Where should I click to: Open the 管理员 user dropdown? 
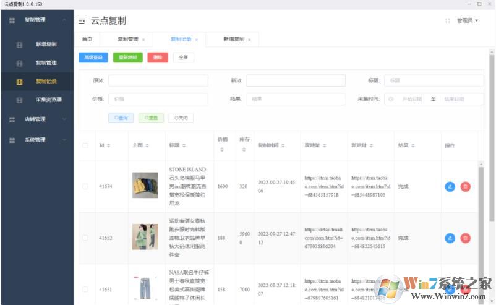pos(467,21)
